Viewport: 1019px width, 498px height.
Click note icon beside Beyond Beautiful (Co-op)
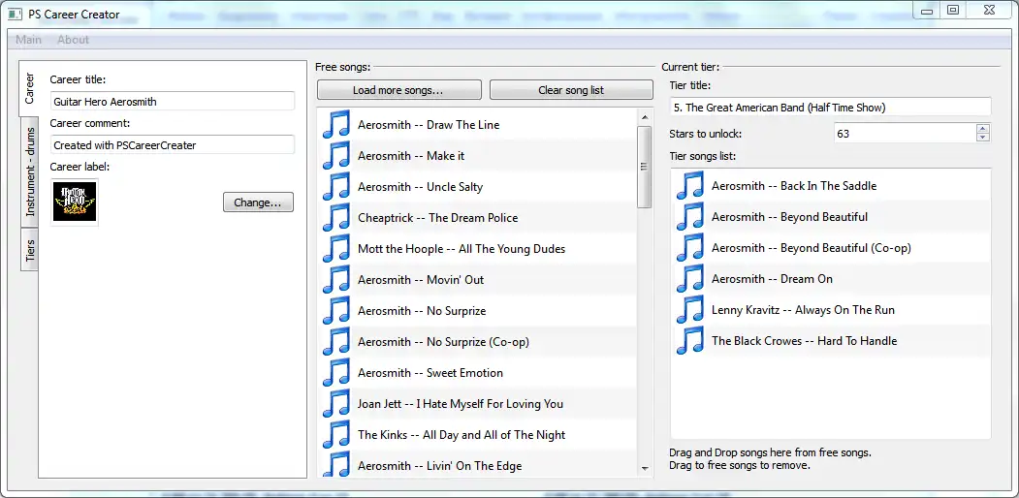[x=690, y=248]
